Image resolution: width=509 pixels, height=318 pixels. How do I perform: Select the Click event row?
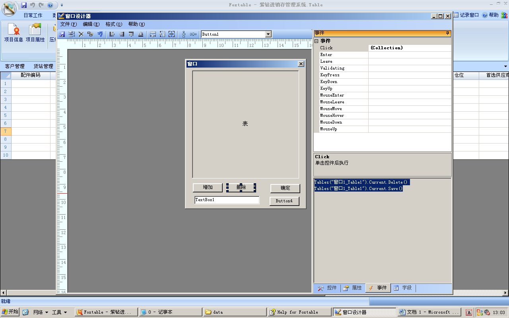pyautogui.click(x=383, y=48)
